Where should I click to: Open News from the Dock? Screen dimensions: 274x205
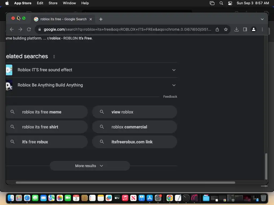[133, 198]
